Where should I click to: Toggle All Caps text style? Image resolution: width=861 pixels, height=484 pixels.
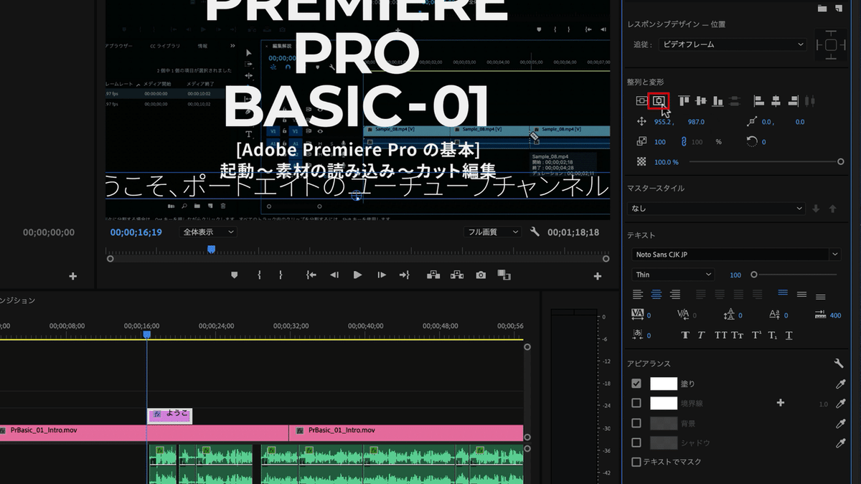(x=720, y=335)
